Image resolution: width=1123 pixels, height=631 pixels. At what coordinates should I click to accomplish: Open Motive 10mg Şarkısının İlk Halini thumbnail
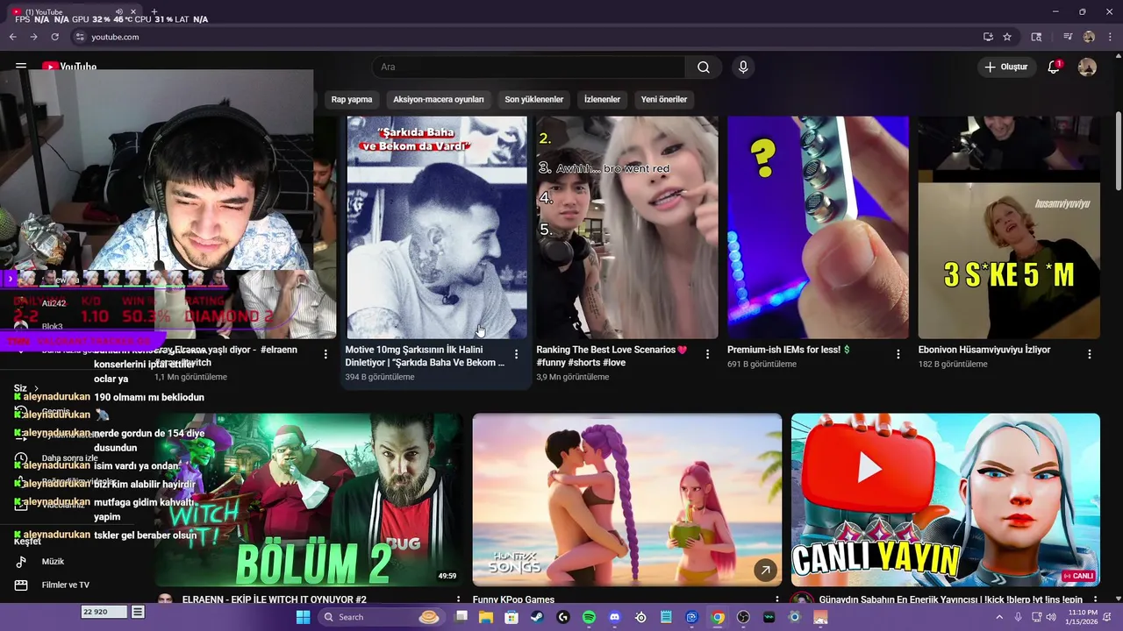coord(437,228)
